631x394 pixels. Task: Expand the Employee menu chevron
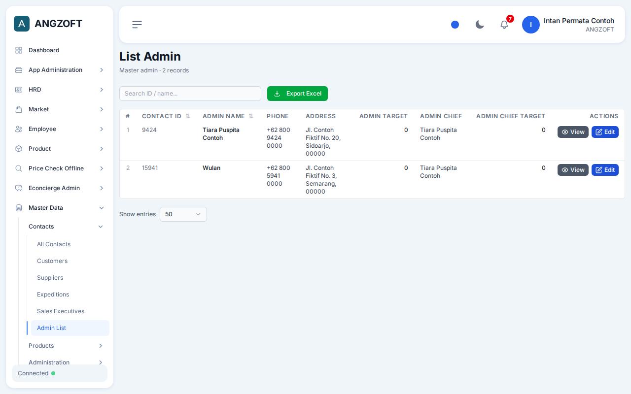coord(102,129)
